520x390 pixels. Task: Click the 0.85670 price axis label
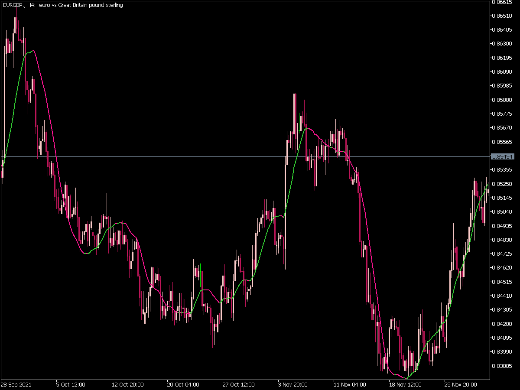click(x=502, y=128)
